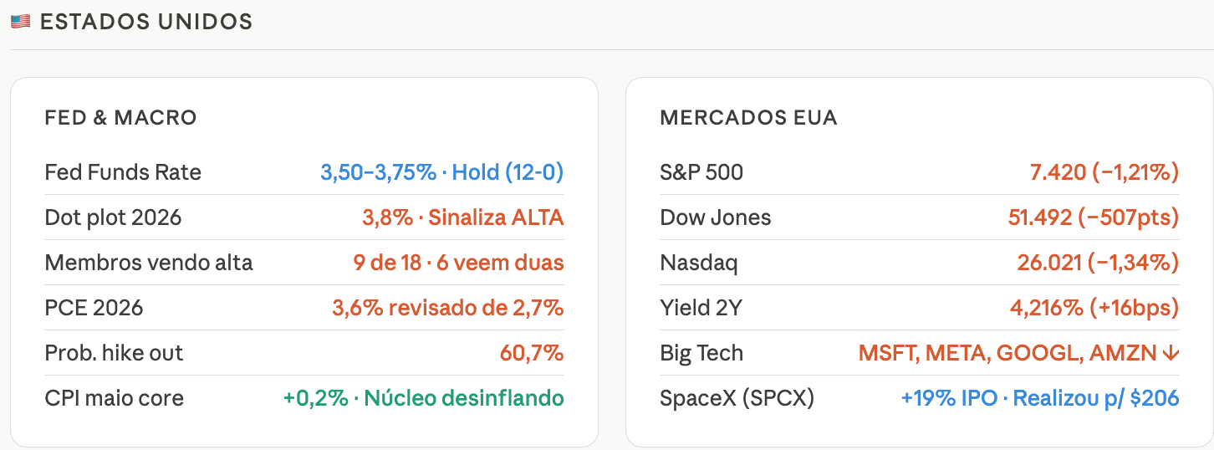This screenshot has height=450, width=1214.
Task: Click the down arrow after AMZN
Action: [1171, 353]
